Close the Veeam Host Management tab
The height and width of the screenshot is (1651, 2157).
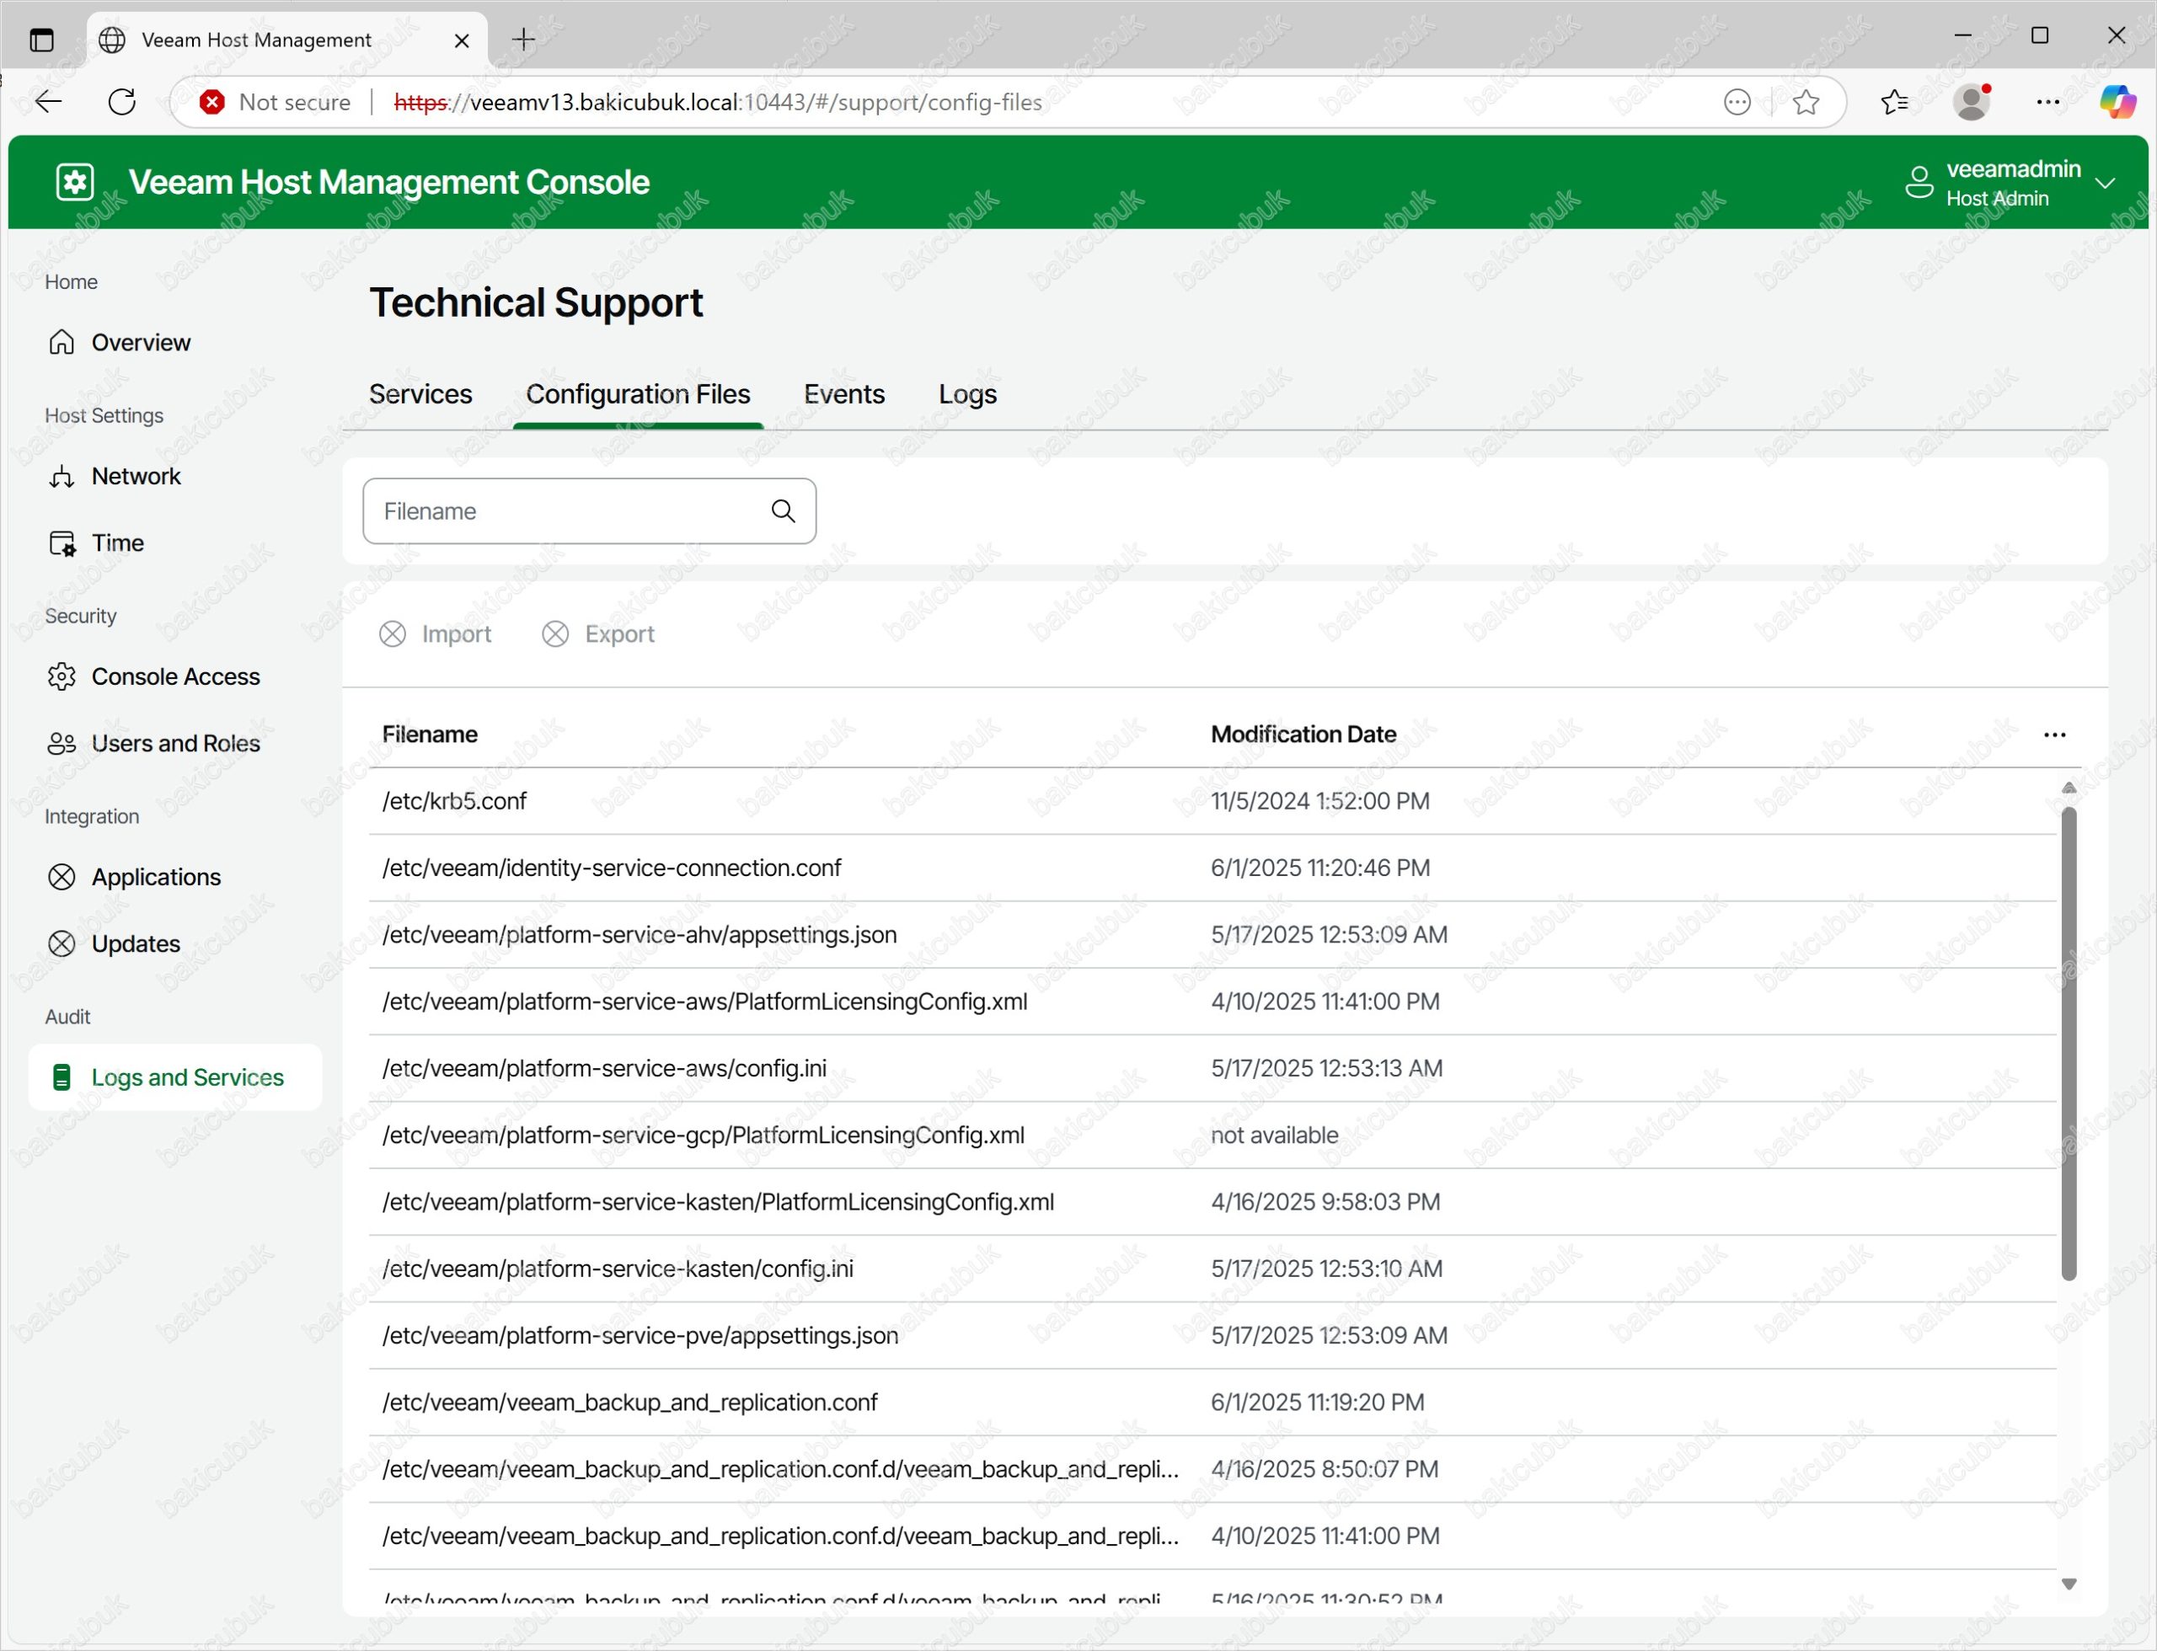(461, 40)
